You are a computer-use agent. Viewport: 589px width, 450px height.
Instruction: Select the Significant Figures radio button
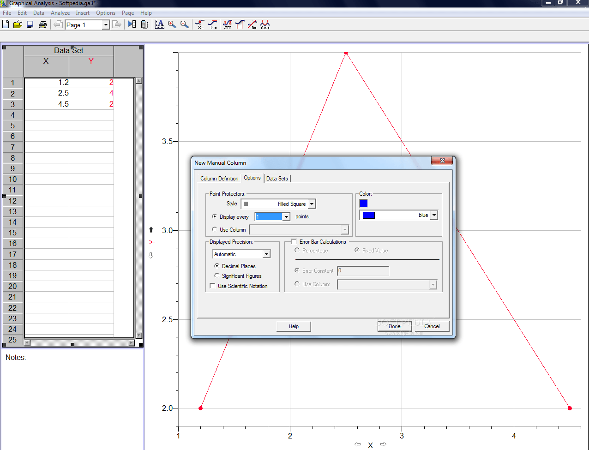tap(216, 276)
